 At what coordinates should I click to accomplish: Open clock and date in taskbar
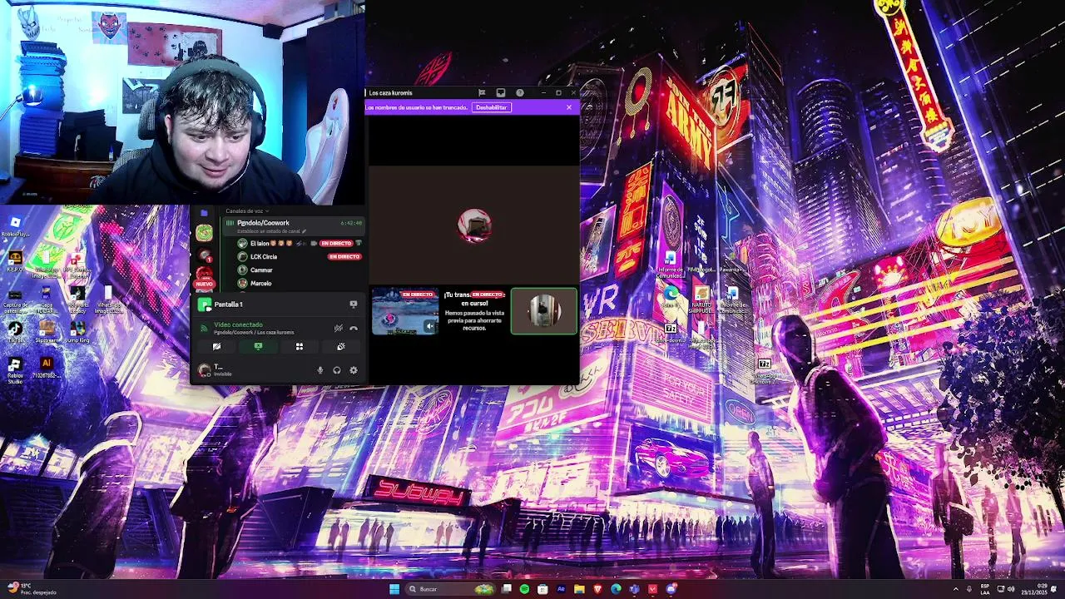pyautogui.click(x=1034, y=589)
